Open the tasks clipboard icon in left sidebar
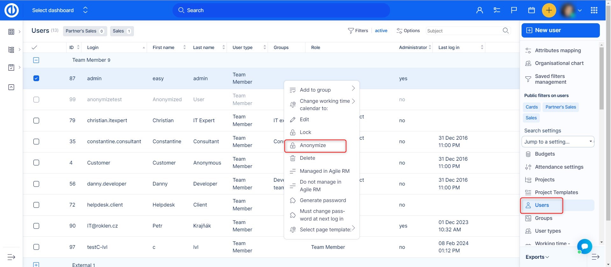This screenshot has height=267, width=611. (x=11, y=67)
